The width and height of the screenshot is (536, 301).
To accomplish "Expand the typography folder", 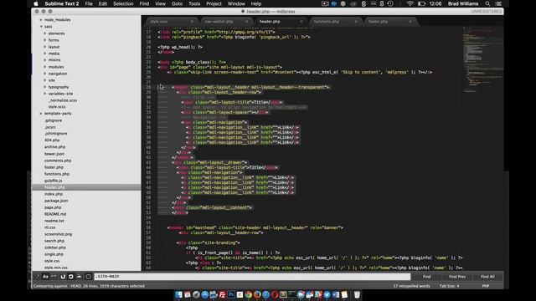I will (45, 87).
